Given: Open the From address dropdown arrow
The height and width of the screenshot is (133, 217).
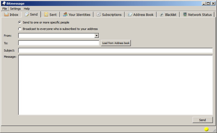Looking at the screenshot, I should (97, 36).
